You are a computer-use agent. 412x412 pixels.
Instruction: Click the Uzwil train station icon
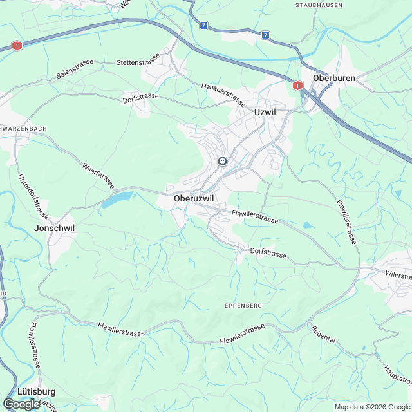click(x=222, y=162)
